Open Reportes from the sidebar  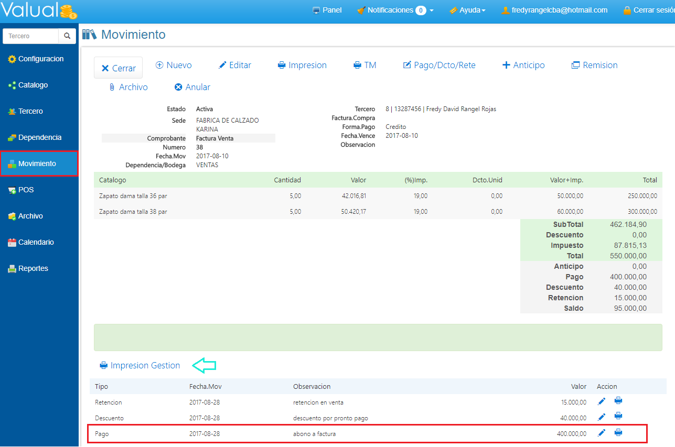33,268
